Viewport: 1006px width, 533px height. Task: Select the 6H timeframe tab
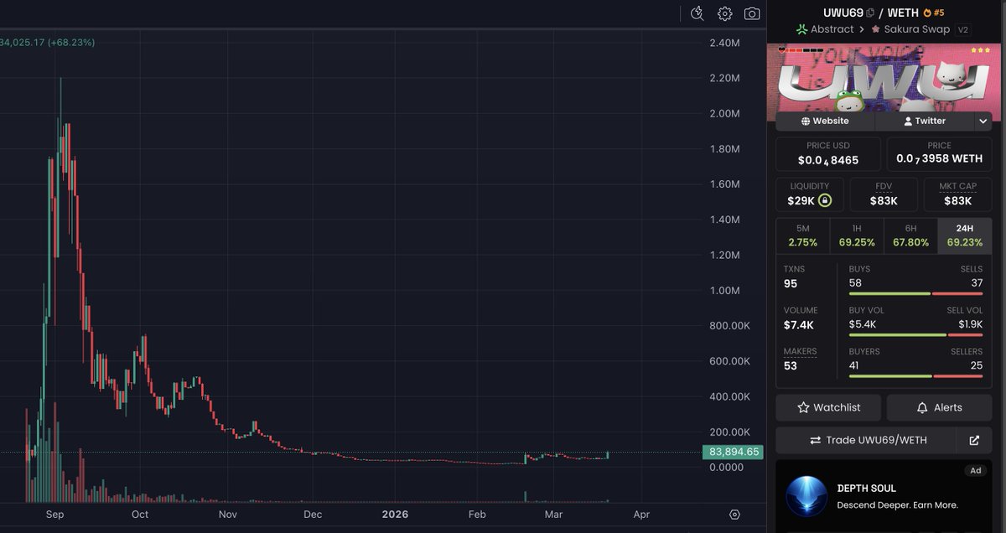click(910, 235)
